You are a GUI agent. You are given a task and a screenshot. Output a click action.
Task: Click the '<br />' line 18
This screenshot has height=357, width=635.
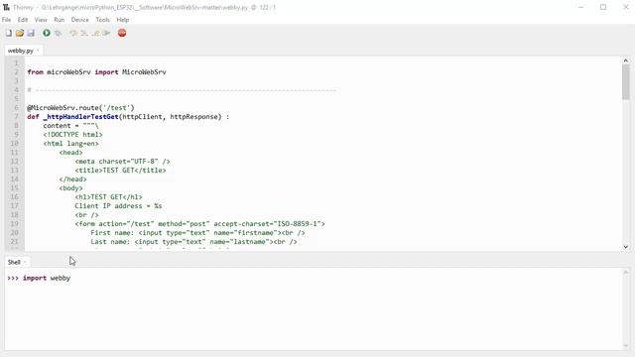click(86, 214)
